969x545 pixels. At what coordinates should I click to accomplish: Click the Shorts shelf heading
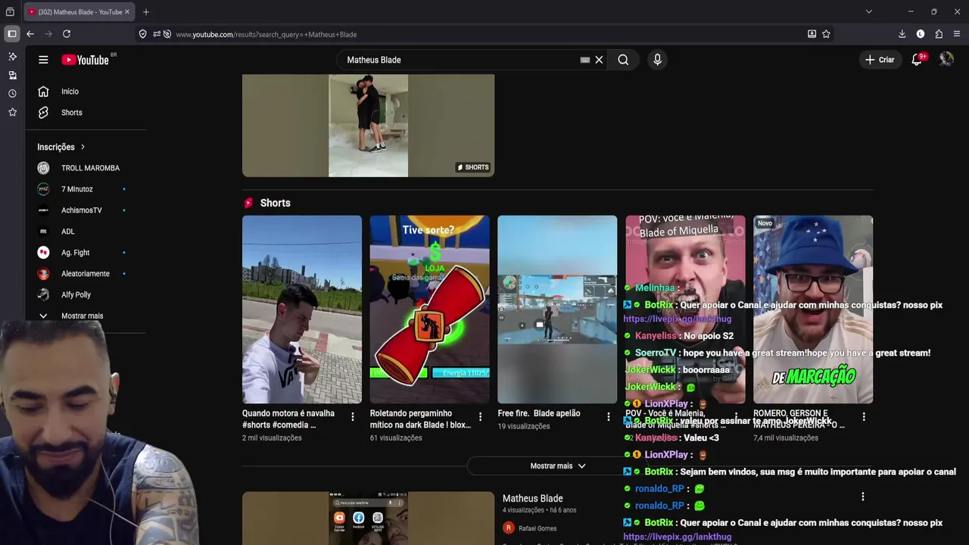click(275, 203)
